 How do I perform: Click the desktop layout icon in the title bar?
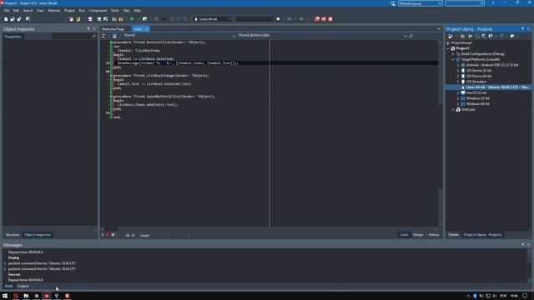(x=393, y=3)
